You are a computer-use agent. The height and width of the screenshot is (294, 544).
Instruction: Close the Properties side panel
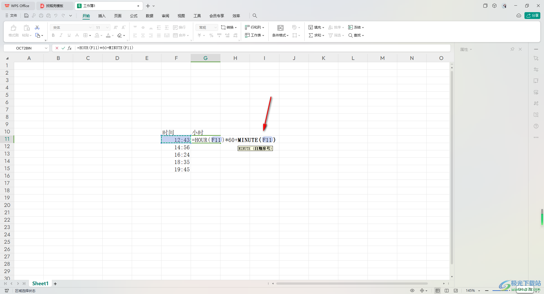pyautogui.click(x=520, y=49)
